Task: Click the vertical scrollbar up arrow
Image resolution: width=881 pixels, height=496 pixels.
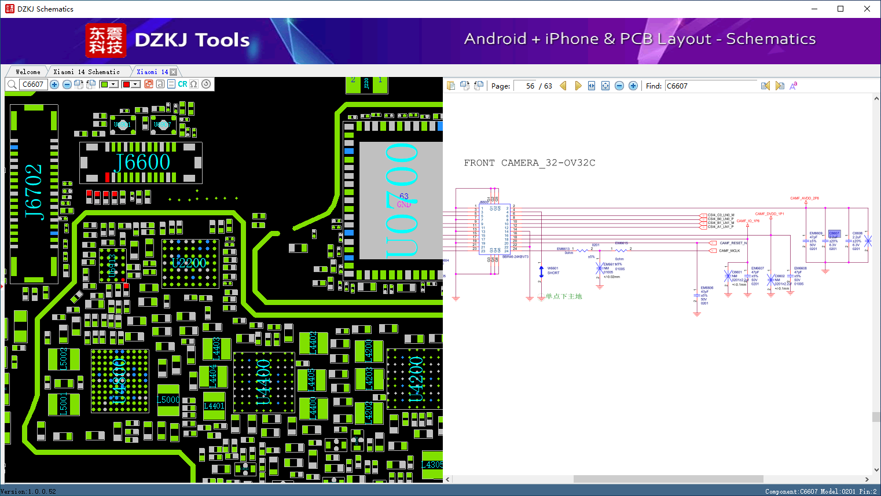Action: pos(876,99)
